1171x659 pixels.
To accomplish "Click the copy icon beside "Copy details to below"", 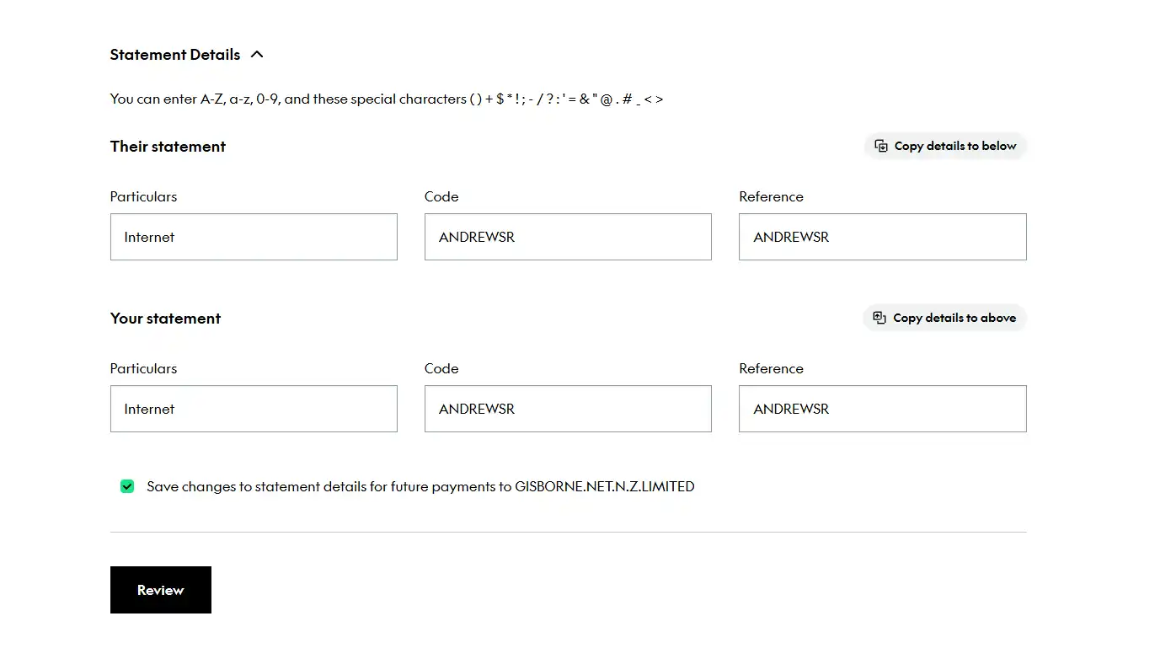I will [881, 146].
